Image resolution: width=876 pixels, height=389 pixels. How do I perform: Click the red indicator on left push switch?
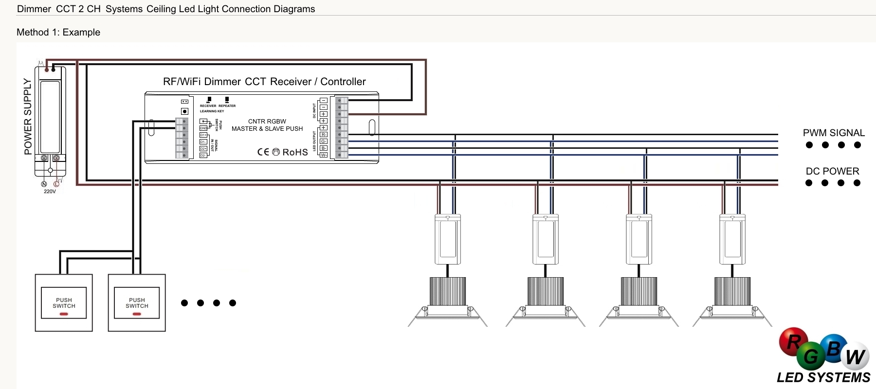64,314
